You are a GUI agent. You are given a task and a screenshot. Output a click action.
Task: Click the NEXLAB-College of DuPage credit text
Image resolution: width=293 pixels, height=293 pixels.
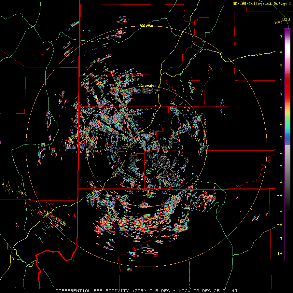coord(260,4)
